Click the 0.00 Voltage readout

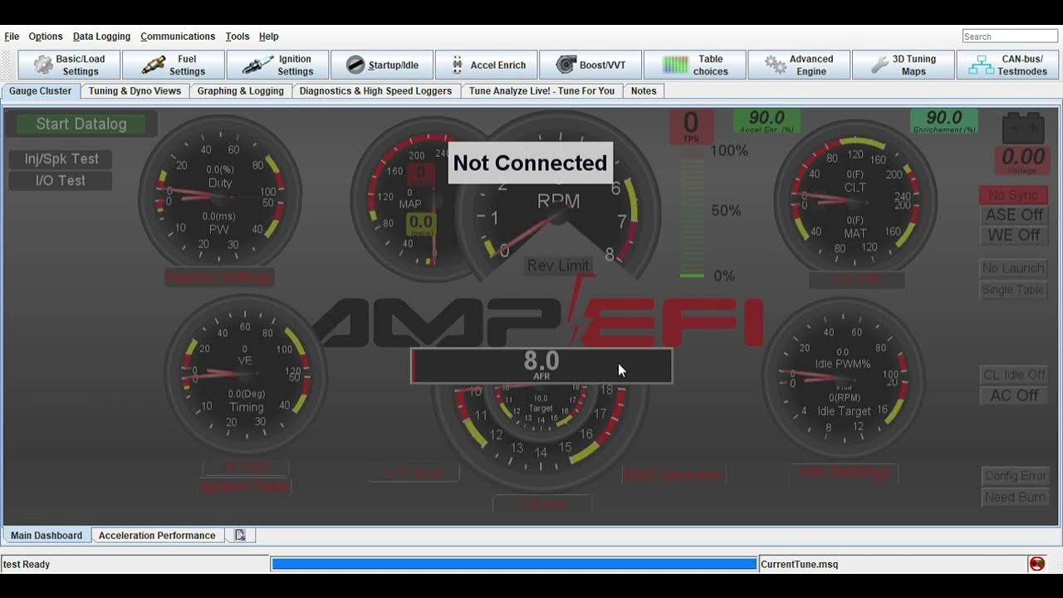(1022, 159)
